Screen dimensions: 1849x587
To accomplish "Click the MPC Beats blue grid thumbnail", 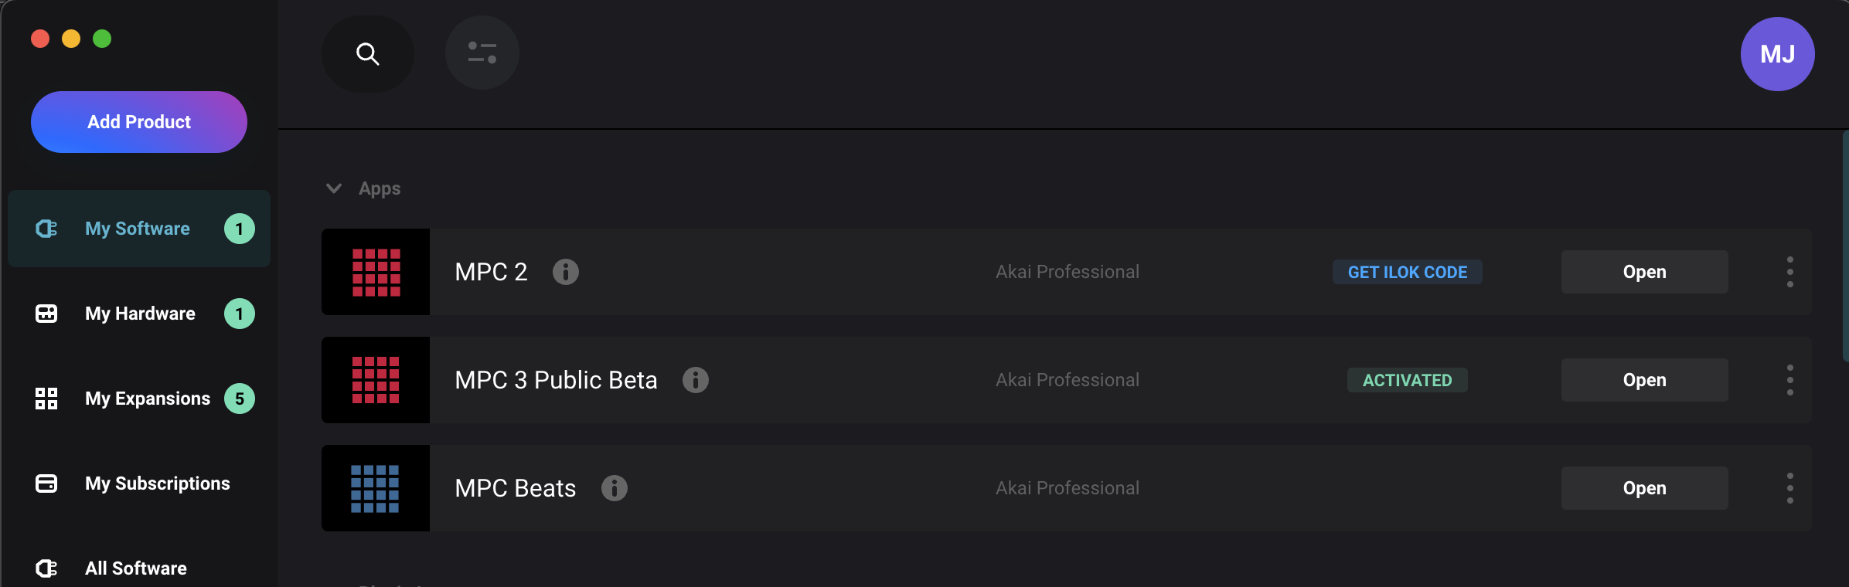I will (x=376, y=488).
